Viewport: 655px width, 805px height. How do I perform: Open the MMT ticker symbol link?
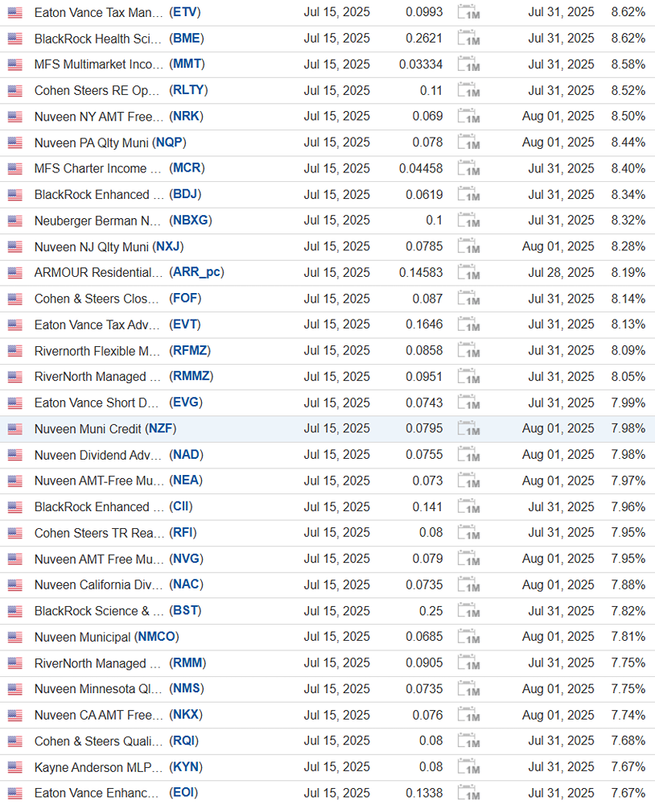[187, 64]
